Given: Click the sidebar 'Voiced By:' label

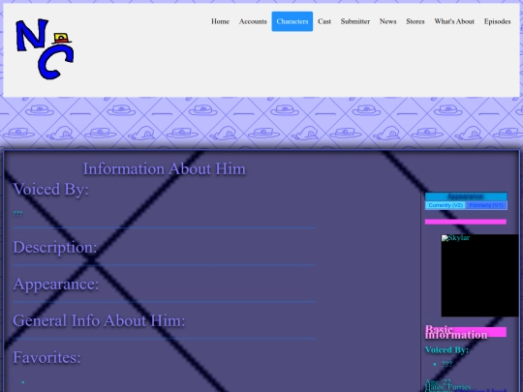Looking at the screenshot, I should 446,349.
